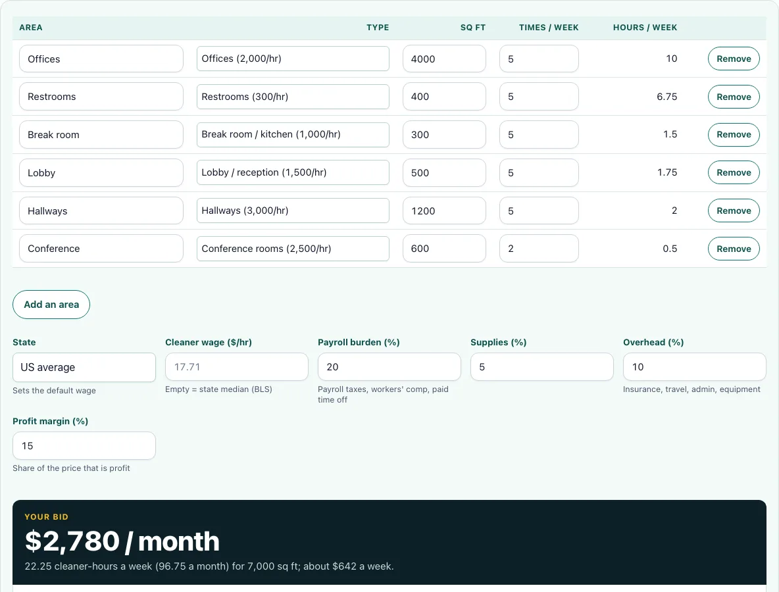The height and width of the screenshot is (592, 779).
Task: Click the TYPE column header
Action: click(x=378, y=28)
